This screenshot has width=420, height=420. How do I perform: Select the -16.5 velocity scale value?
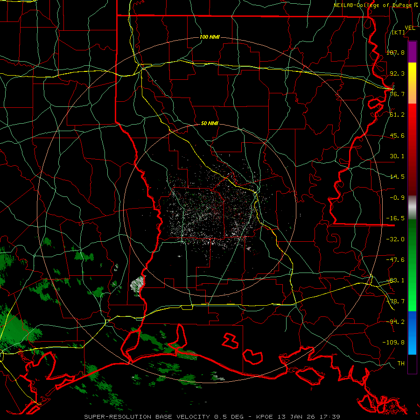point(395,218)
